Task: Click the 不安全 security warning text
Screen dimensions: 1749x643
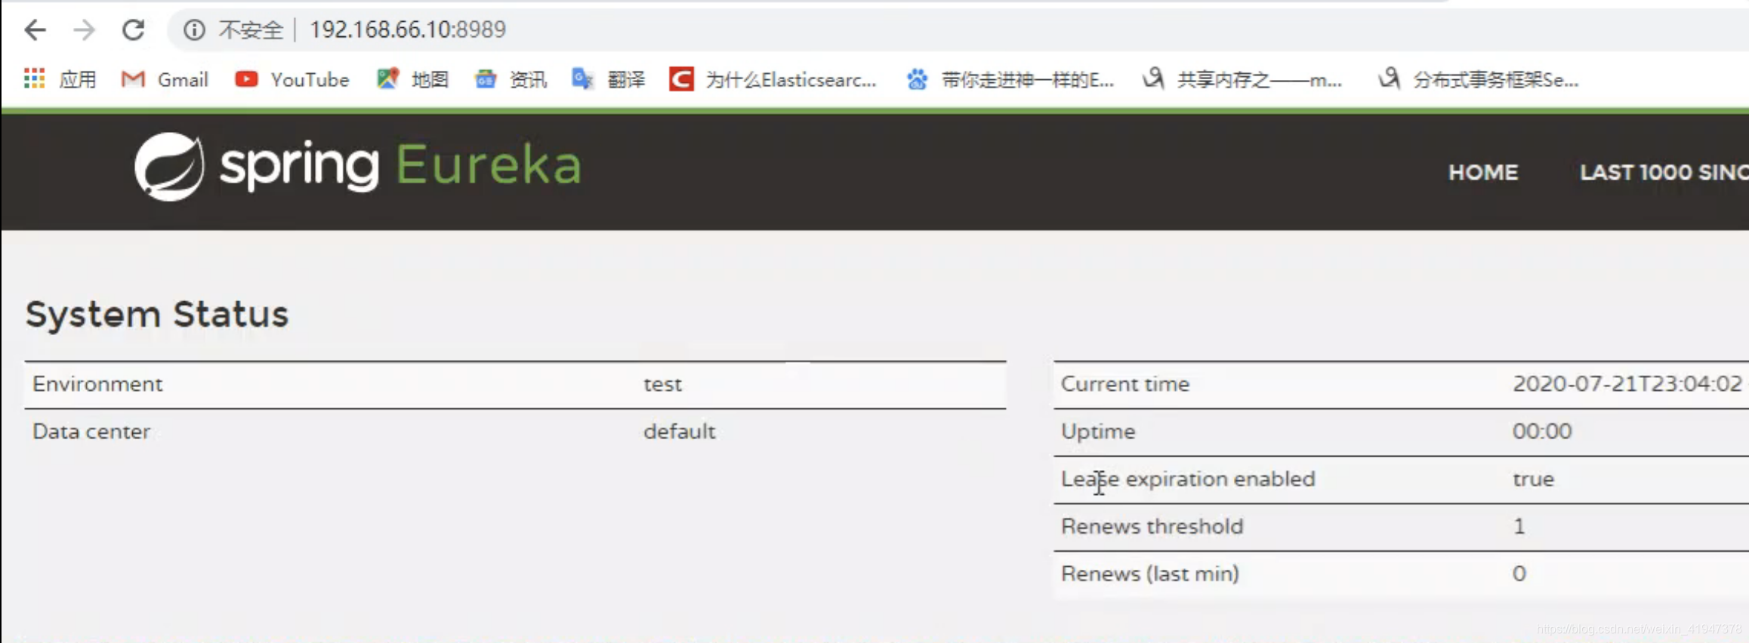Action: pos(251,30)
